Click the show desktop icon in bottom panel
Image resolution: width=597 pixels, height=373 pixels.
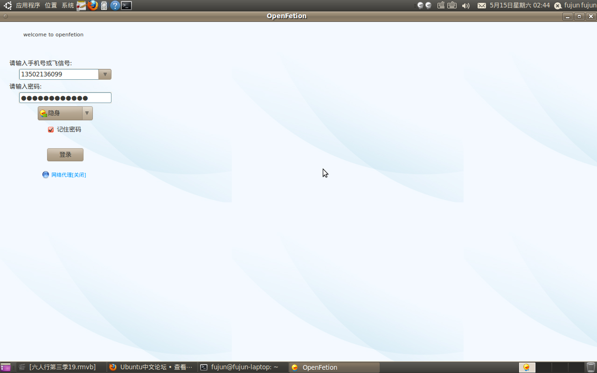6,367
